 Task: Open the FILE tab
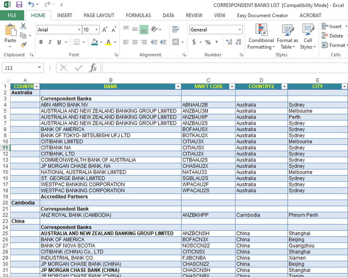click(x=12, y=15)
